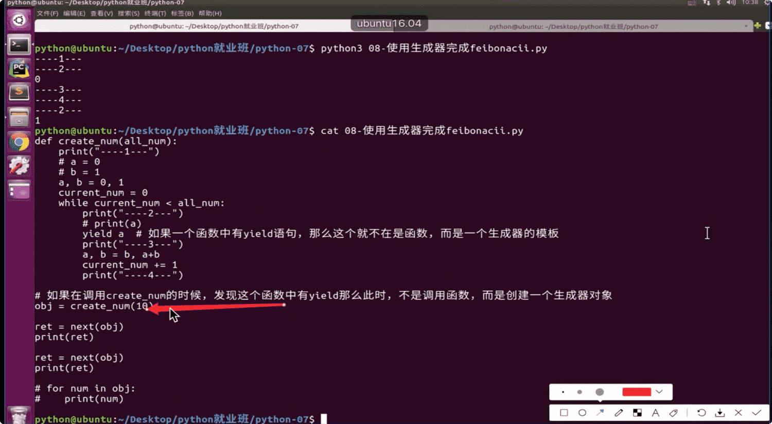Choose the smallest stroke size dot
Image resolution: width=772 pixels, height=424 pixels.
click(563, 392)
